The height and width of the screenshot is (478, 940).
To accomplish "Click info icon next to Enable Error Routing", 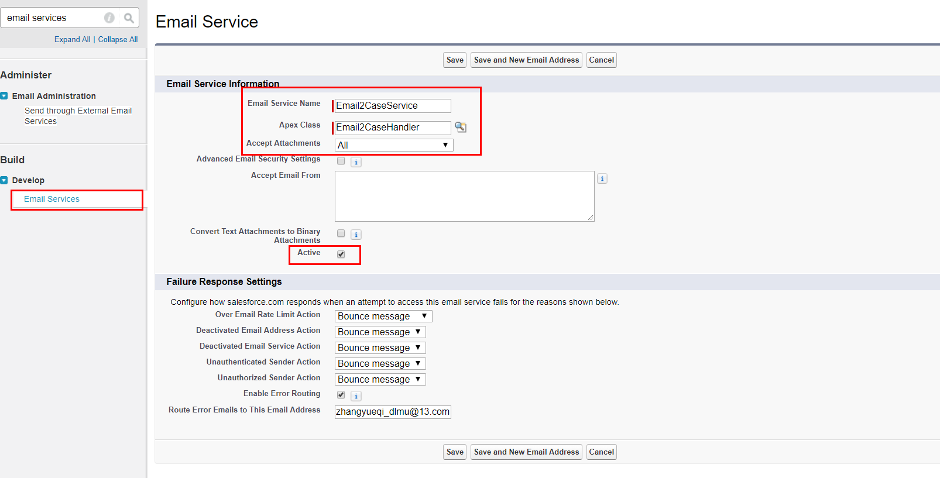I will [x=356, y=396].
